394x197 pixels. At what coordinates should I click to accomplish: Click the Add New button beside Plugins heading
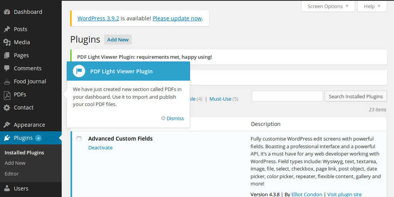pyautogui.click(x=118, y=40)
